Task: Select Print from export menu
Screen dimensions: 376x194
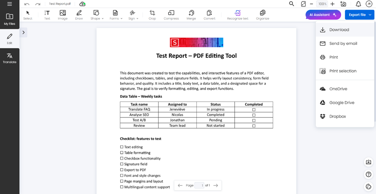Action: 345,57
